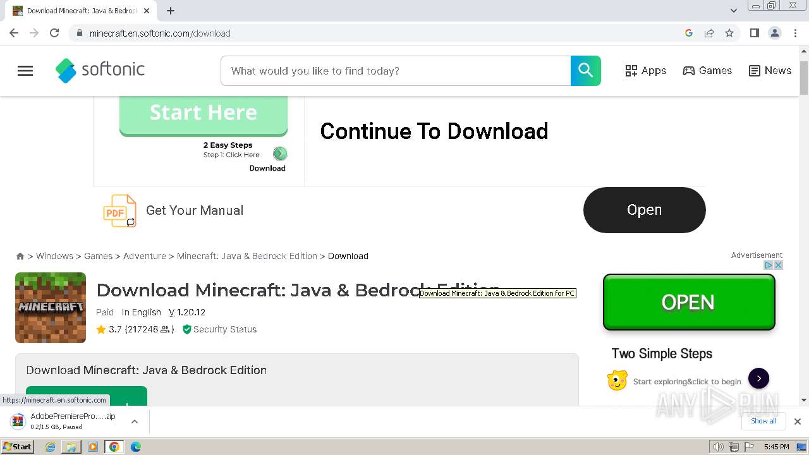Click the Google icon in address bar

[689, 33]
